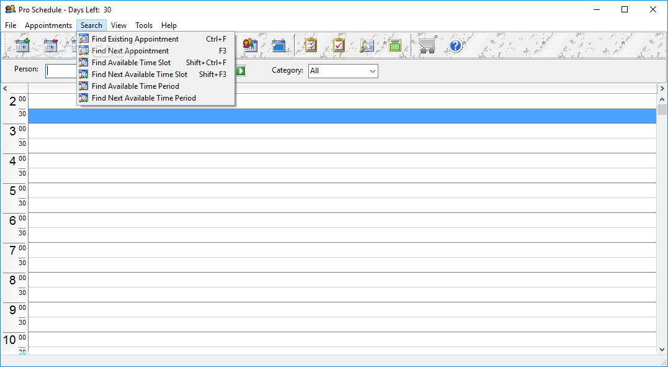Screen dimensions: 668x367
Task: Click the 6 o'clock hour label
Action: 13,220
